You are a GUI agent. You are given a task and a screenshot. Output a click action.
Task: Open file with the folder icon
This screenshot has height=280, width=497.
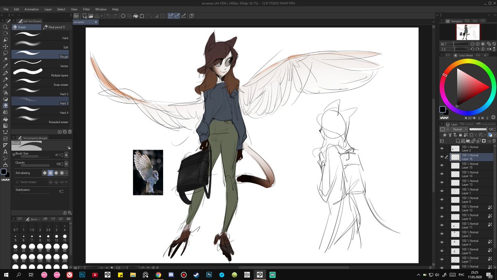[x=91, y=15]
